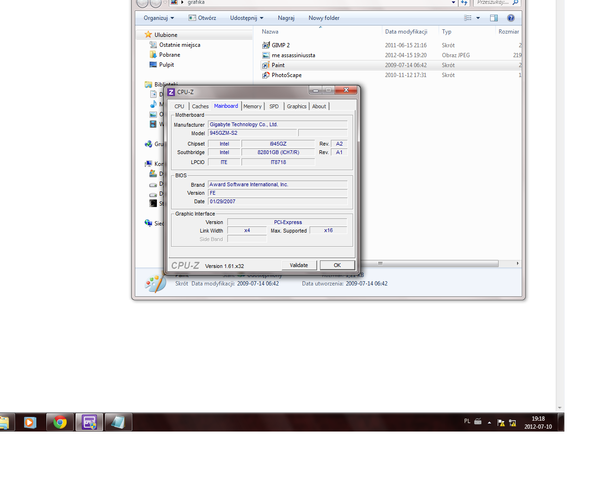Click the blue help question mark icon
The height and width of the screenshot is (484, 605).
coord(510,18)
